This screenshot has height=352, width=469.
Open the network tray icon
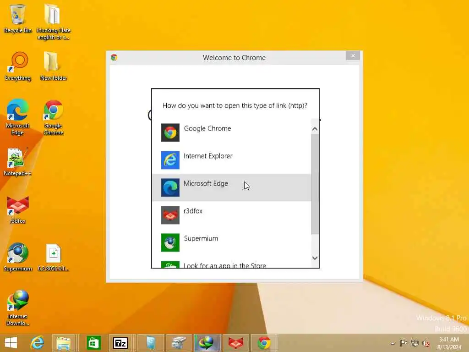click(x=415, y=343)
